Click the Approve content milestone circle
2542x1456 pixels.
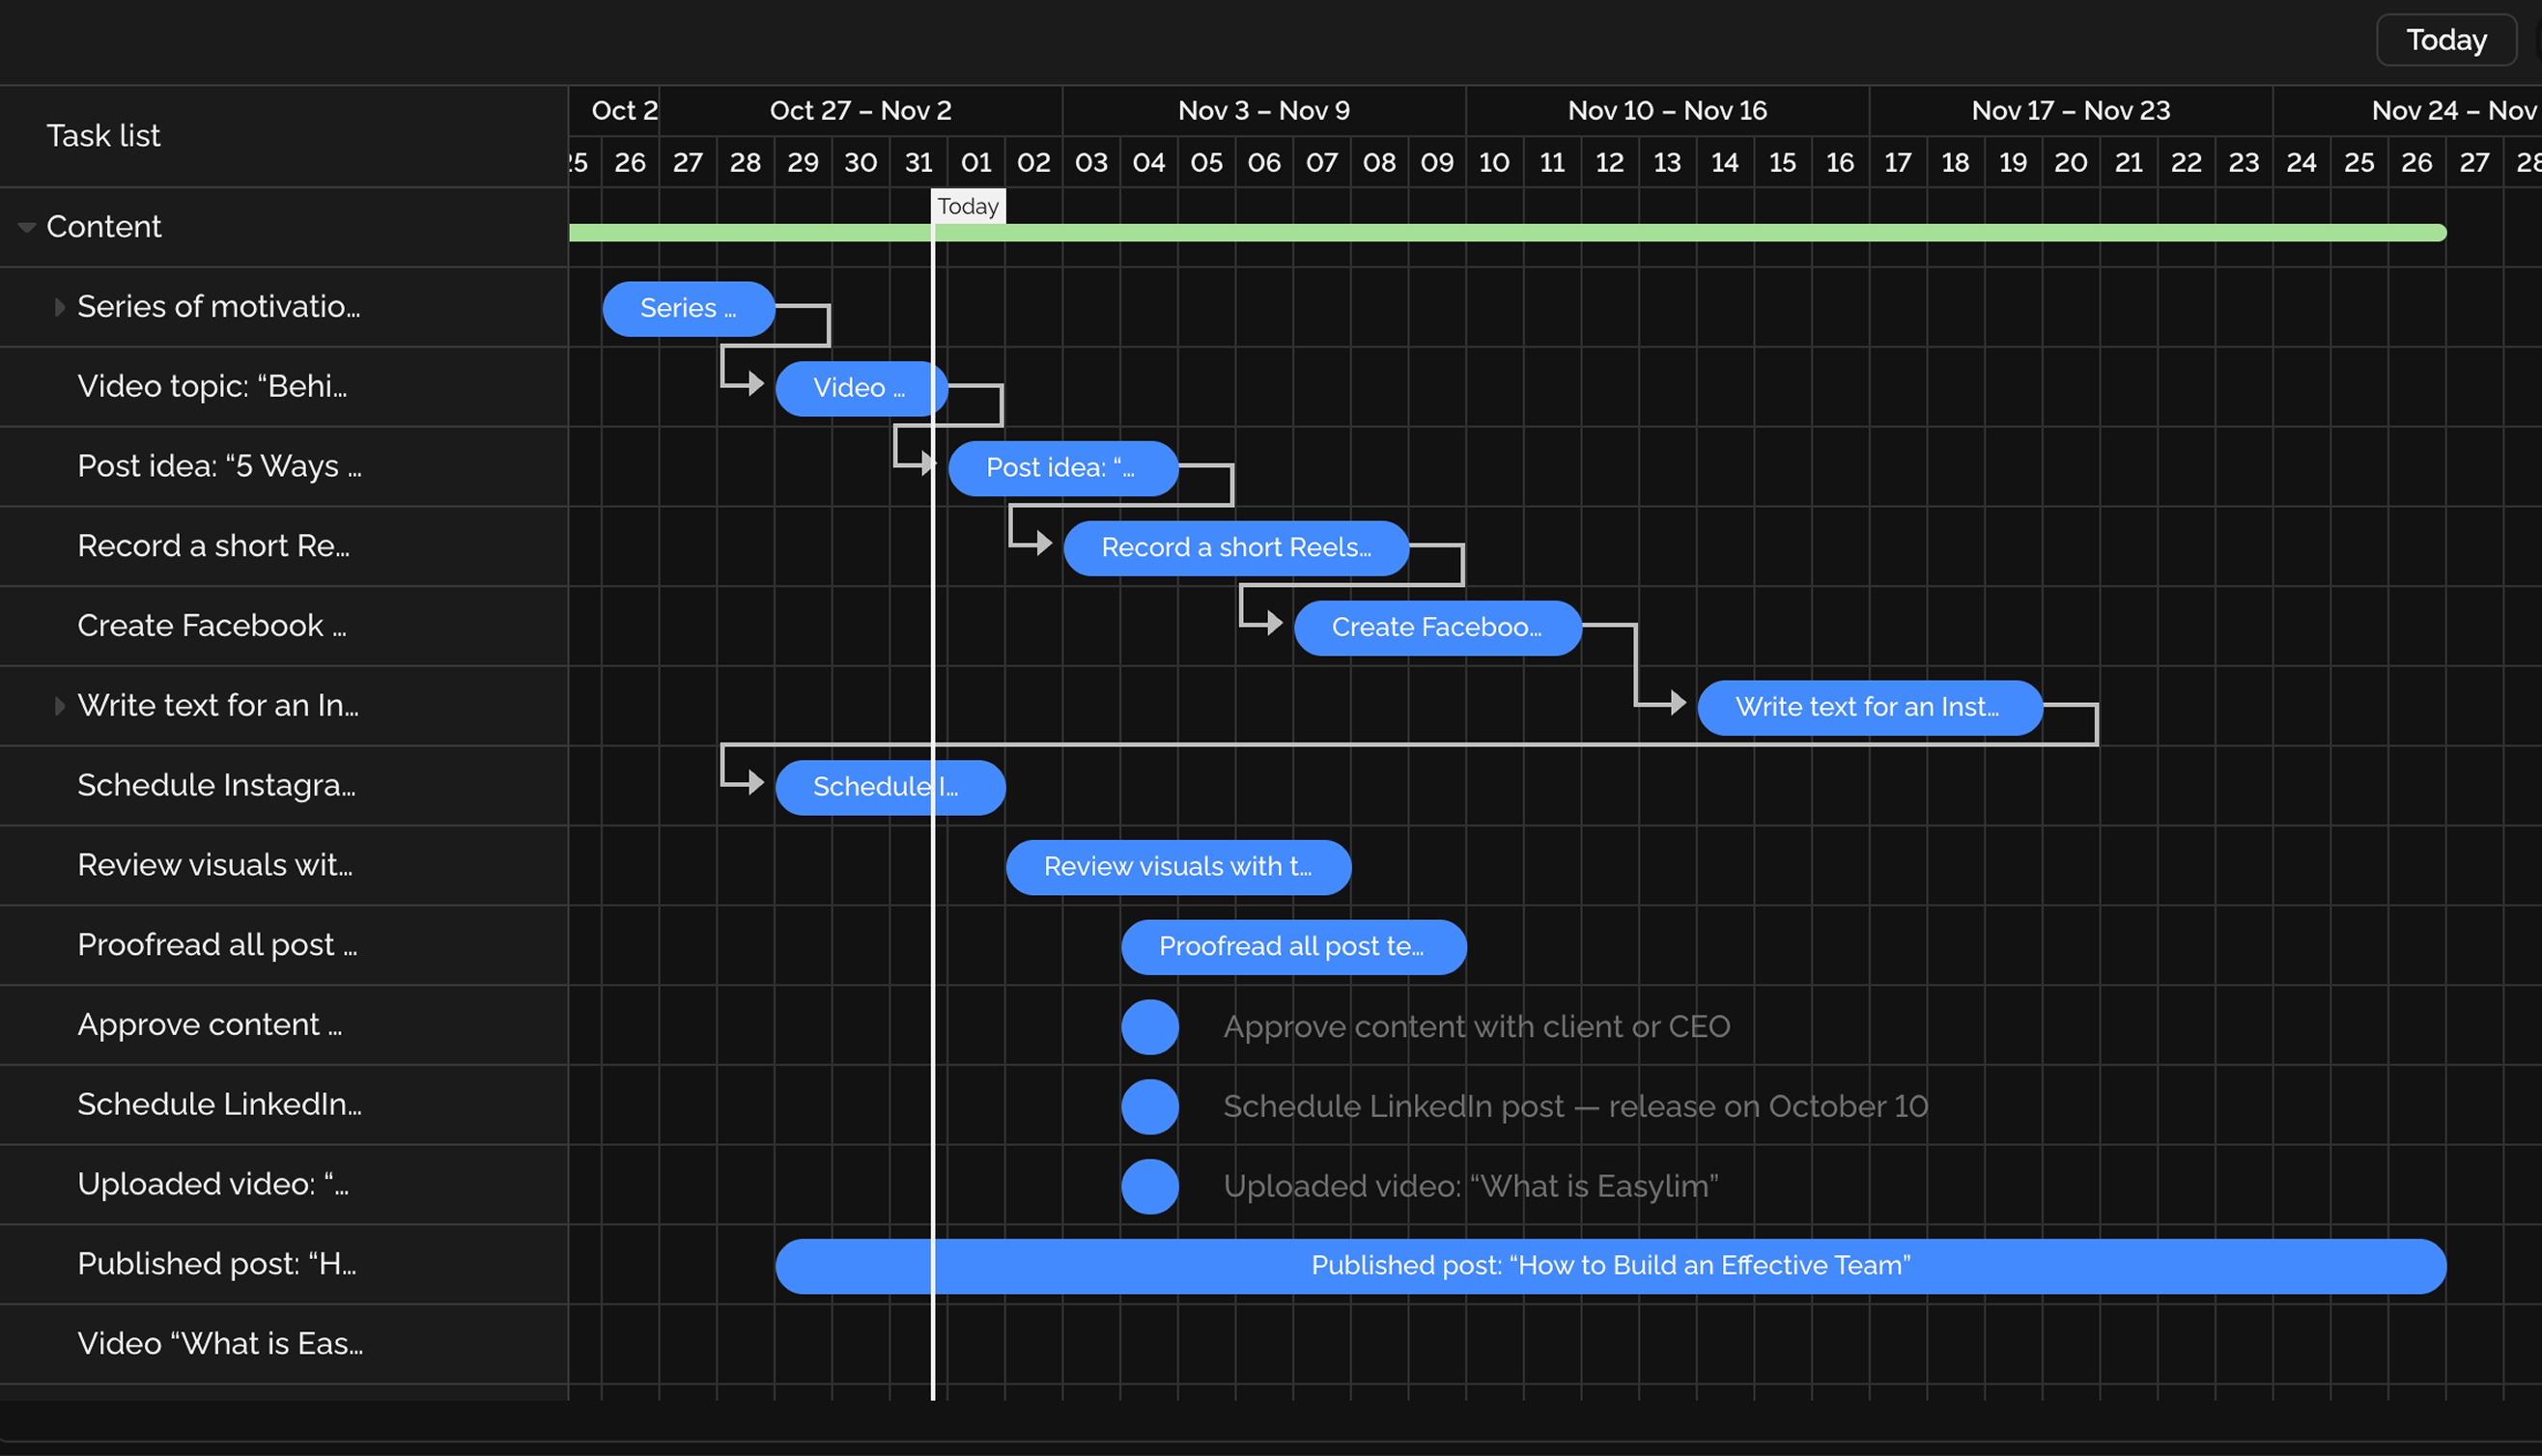click(1149, 1026)
